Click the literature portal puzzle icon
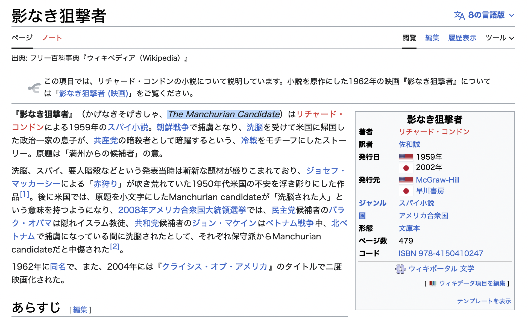This screenshot has height=317, width=528. click(x=400, y=269)
